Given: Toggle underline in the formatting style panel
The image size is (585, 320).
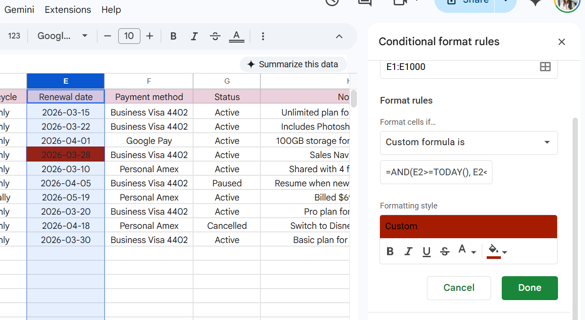Looking at the screenshot, I should [426, 251].
